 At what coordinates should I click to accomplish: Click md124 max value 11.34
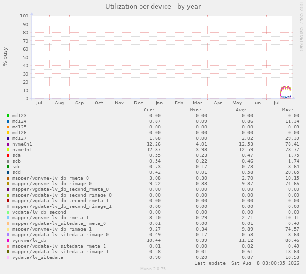coord(292,121)
